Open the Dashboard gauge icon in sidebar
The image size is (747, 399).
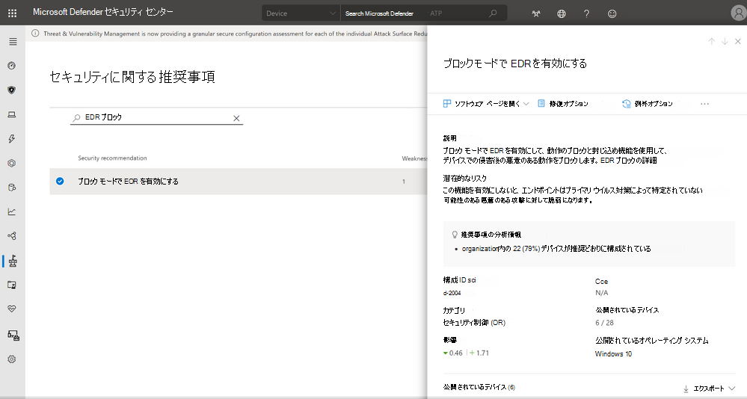click(12, 66)
